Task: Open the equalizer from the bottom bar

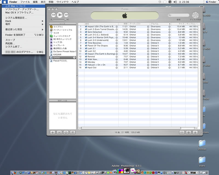Action: [182, 132]
